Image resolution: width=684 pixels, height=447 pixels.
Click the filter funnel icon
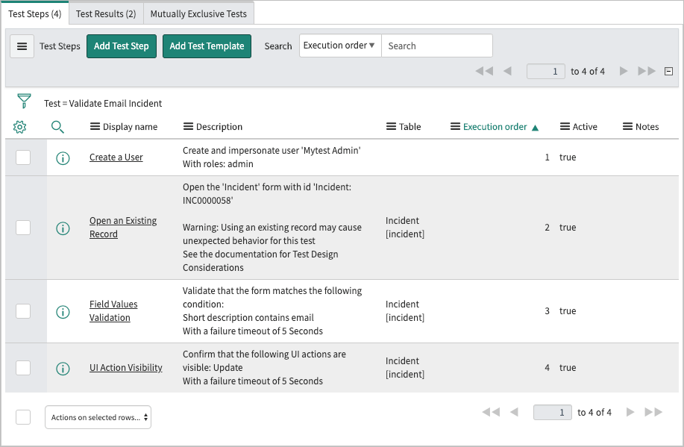coord(24,101)
